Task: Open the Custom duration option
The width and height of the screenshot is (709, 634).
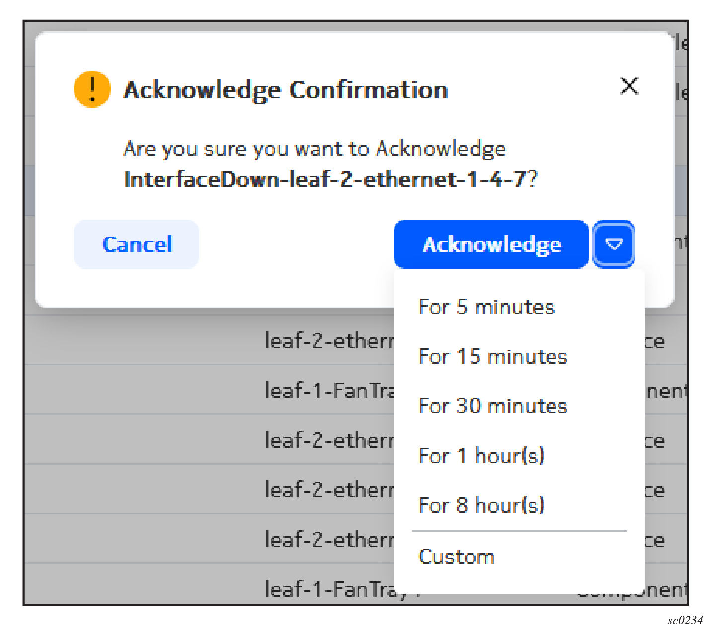Action: pyautogui.click(x=457, y=557)
